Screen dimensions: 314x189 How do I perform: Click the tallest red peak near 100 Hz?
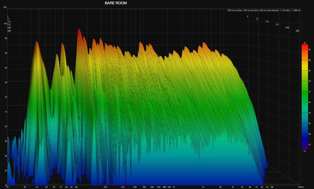pyautogui.click(x=78, y=30)
